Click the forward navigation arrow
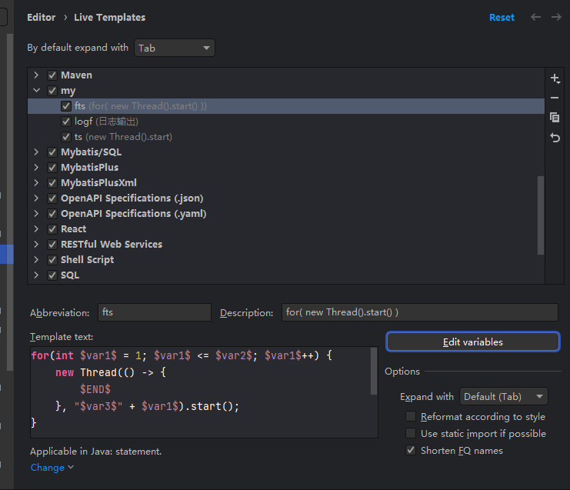Viewport: 570px width, 490px height. tap(556, 17)
